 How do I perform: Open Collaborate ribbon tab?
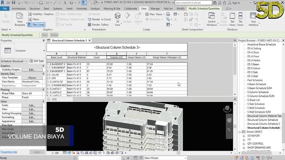coord(130,8)
